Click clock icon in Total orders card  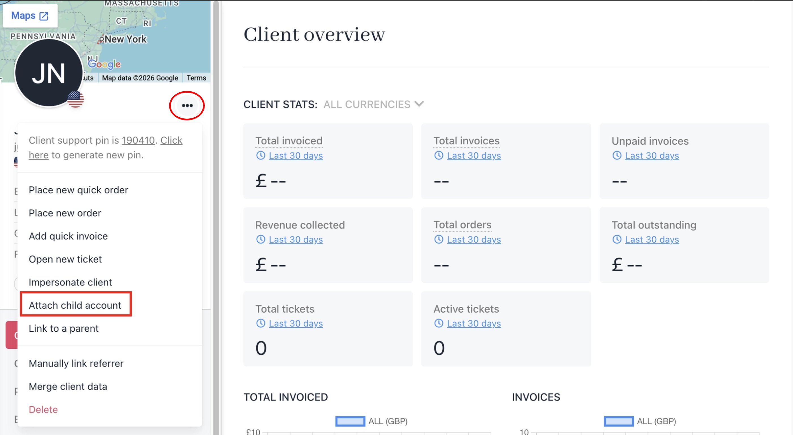439,239
